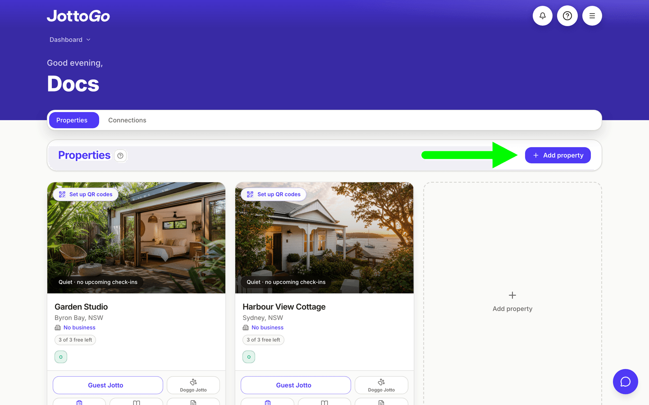The height and width of the screenshot is (405, 649).
Task: Expand the Dashboard dropdown
Action: (70, 40)
